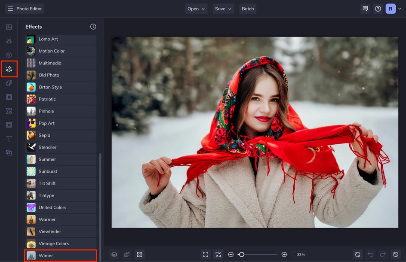The width and height of the screenshot is (406, 262).
Task: Select the Vintage Colors effect
Action: pos(61,244)
